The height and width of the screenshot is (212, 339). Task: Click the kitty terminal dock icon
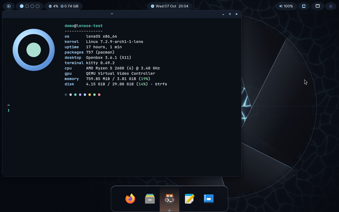point(169,199)
